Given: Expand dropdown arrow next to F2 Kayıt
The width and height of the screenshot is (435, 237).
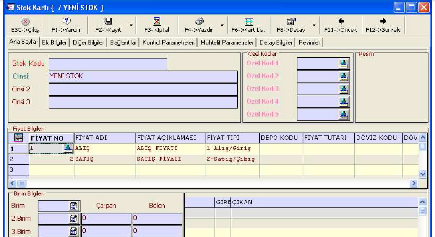Looking at the screenshot, I should pos(131,25).
